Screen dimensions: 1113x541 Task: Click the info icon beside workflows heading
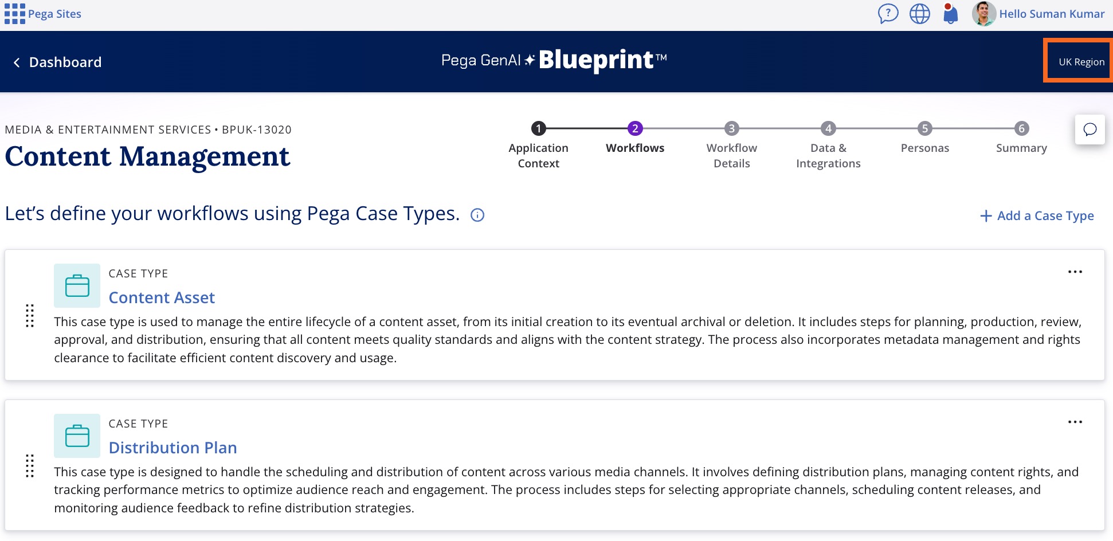477,215
